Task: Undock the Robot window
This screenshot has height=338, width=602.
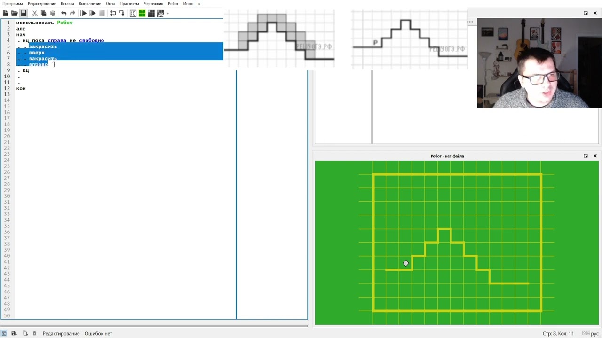Action: pos(586,156)
